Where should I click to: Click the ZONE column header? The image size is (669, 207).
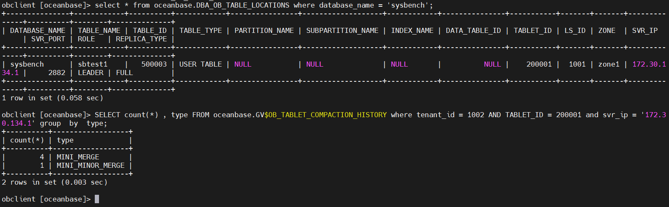(607, 30)
